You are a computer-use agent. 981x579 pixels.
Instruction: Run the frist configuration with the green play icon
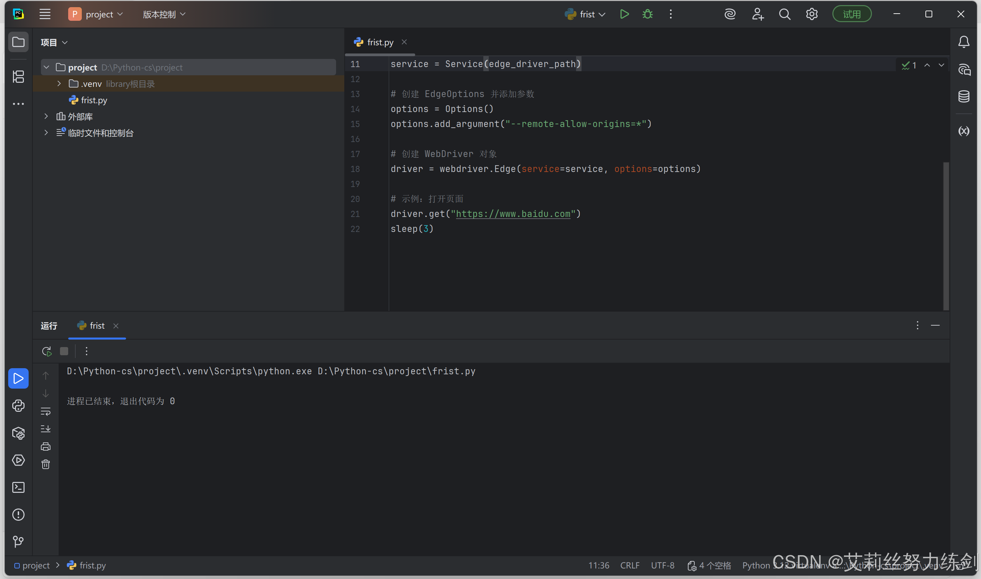coord(624,14)
